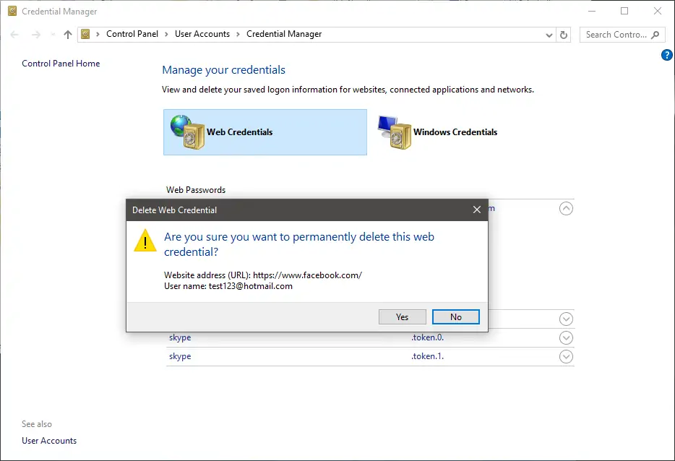
Task: Expand breadcrumb arrow after User Accounts
Action: [x=238, y=35]
